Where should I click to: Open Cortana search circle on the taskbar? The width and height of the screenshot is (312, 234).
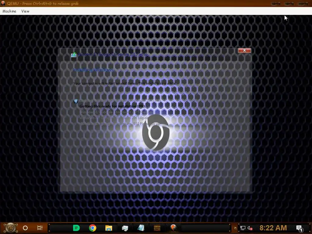[x=25, y=228]
